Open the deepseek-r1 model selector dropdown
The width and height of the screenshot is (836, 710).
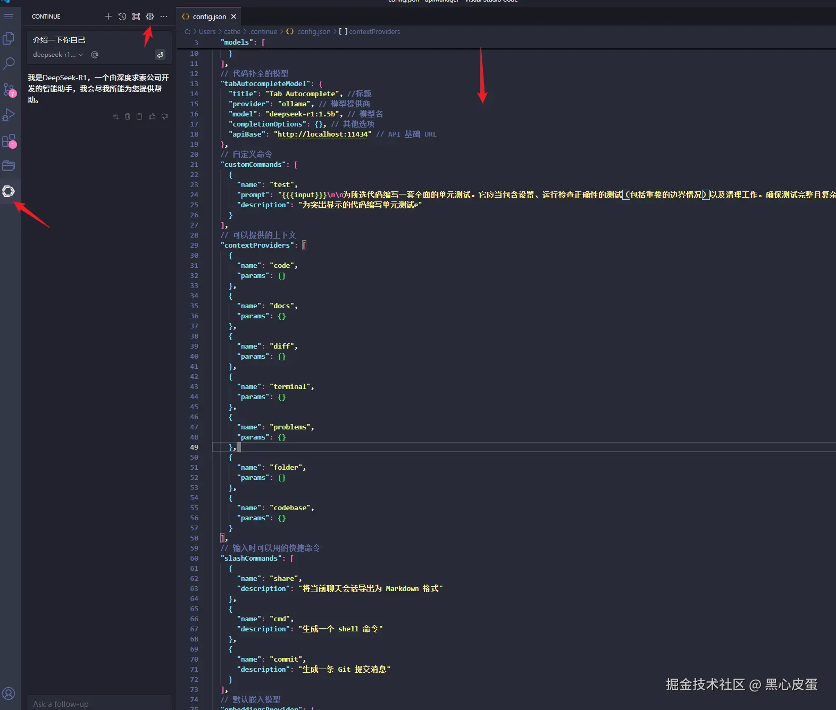[58, 54]
